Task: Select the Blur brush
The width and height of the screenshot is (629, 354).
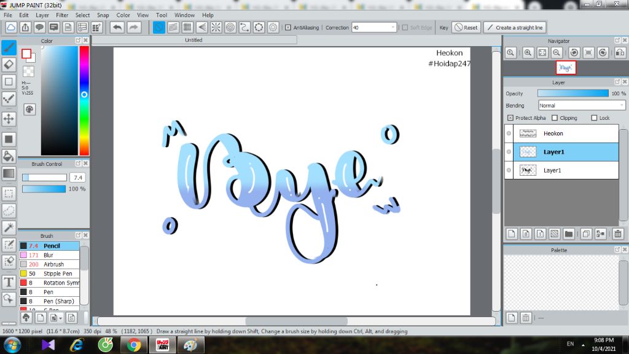Action: [x=49, y=255]
